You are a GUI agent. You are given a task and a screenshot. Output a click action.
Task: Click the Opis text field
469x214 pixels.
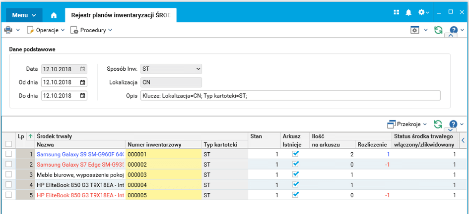[x=290, y=95]
